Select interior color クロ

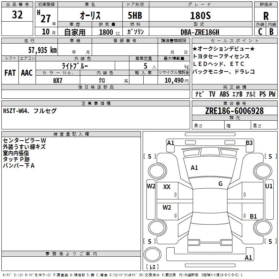tap(102, 81)
